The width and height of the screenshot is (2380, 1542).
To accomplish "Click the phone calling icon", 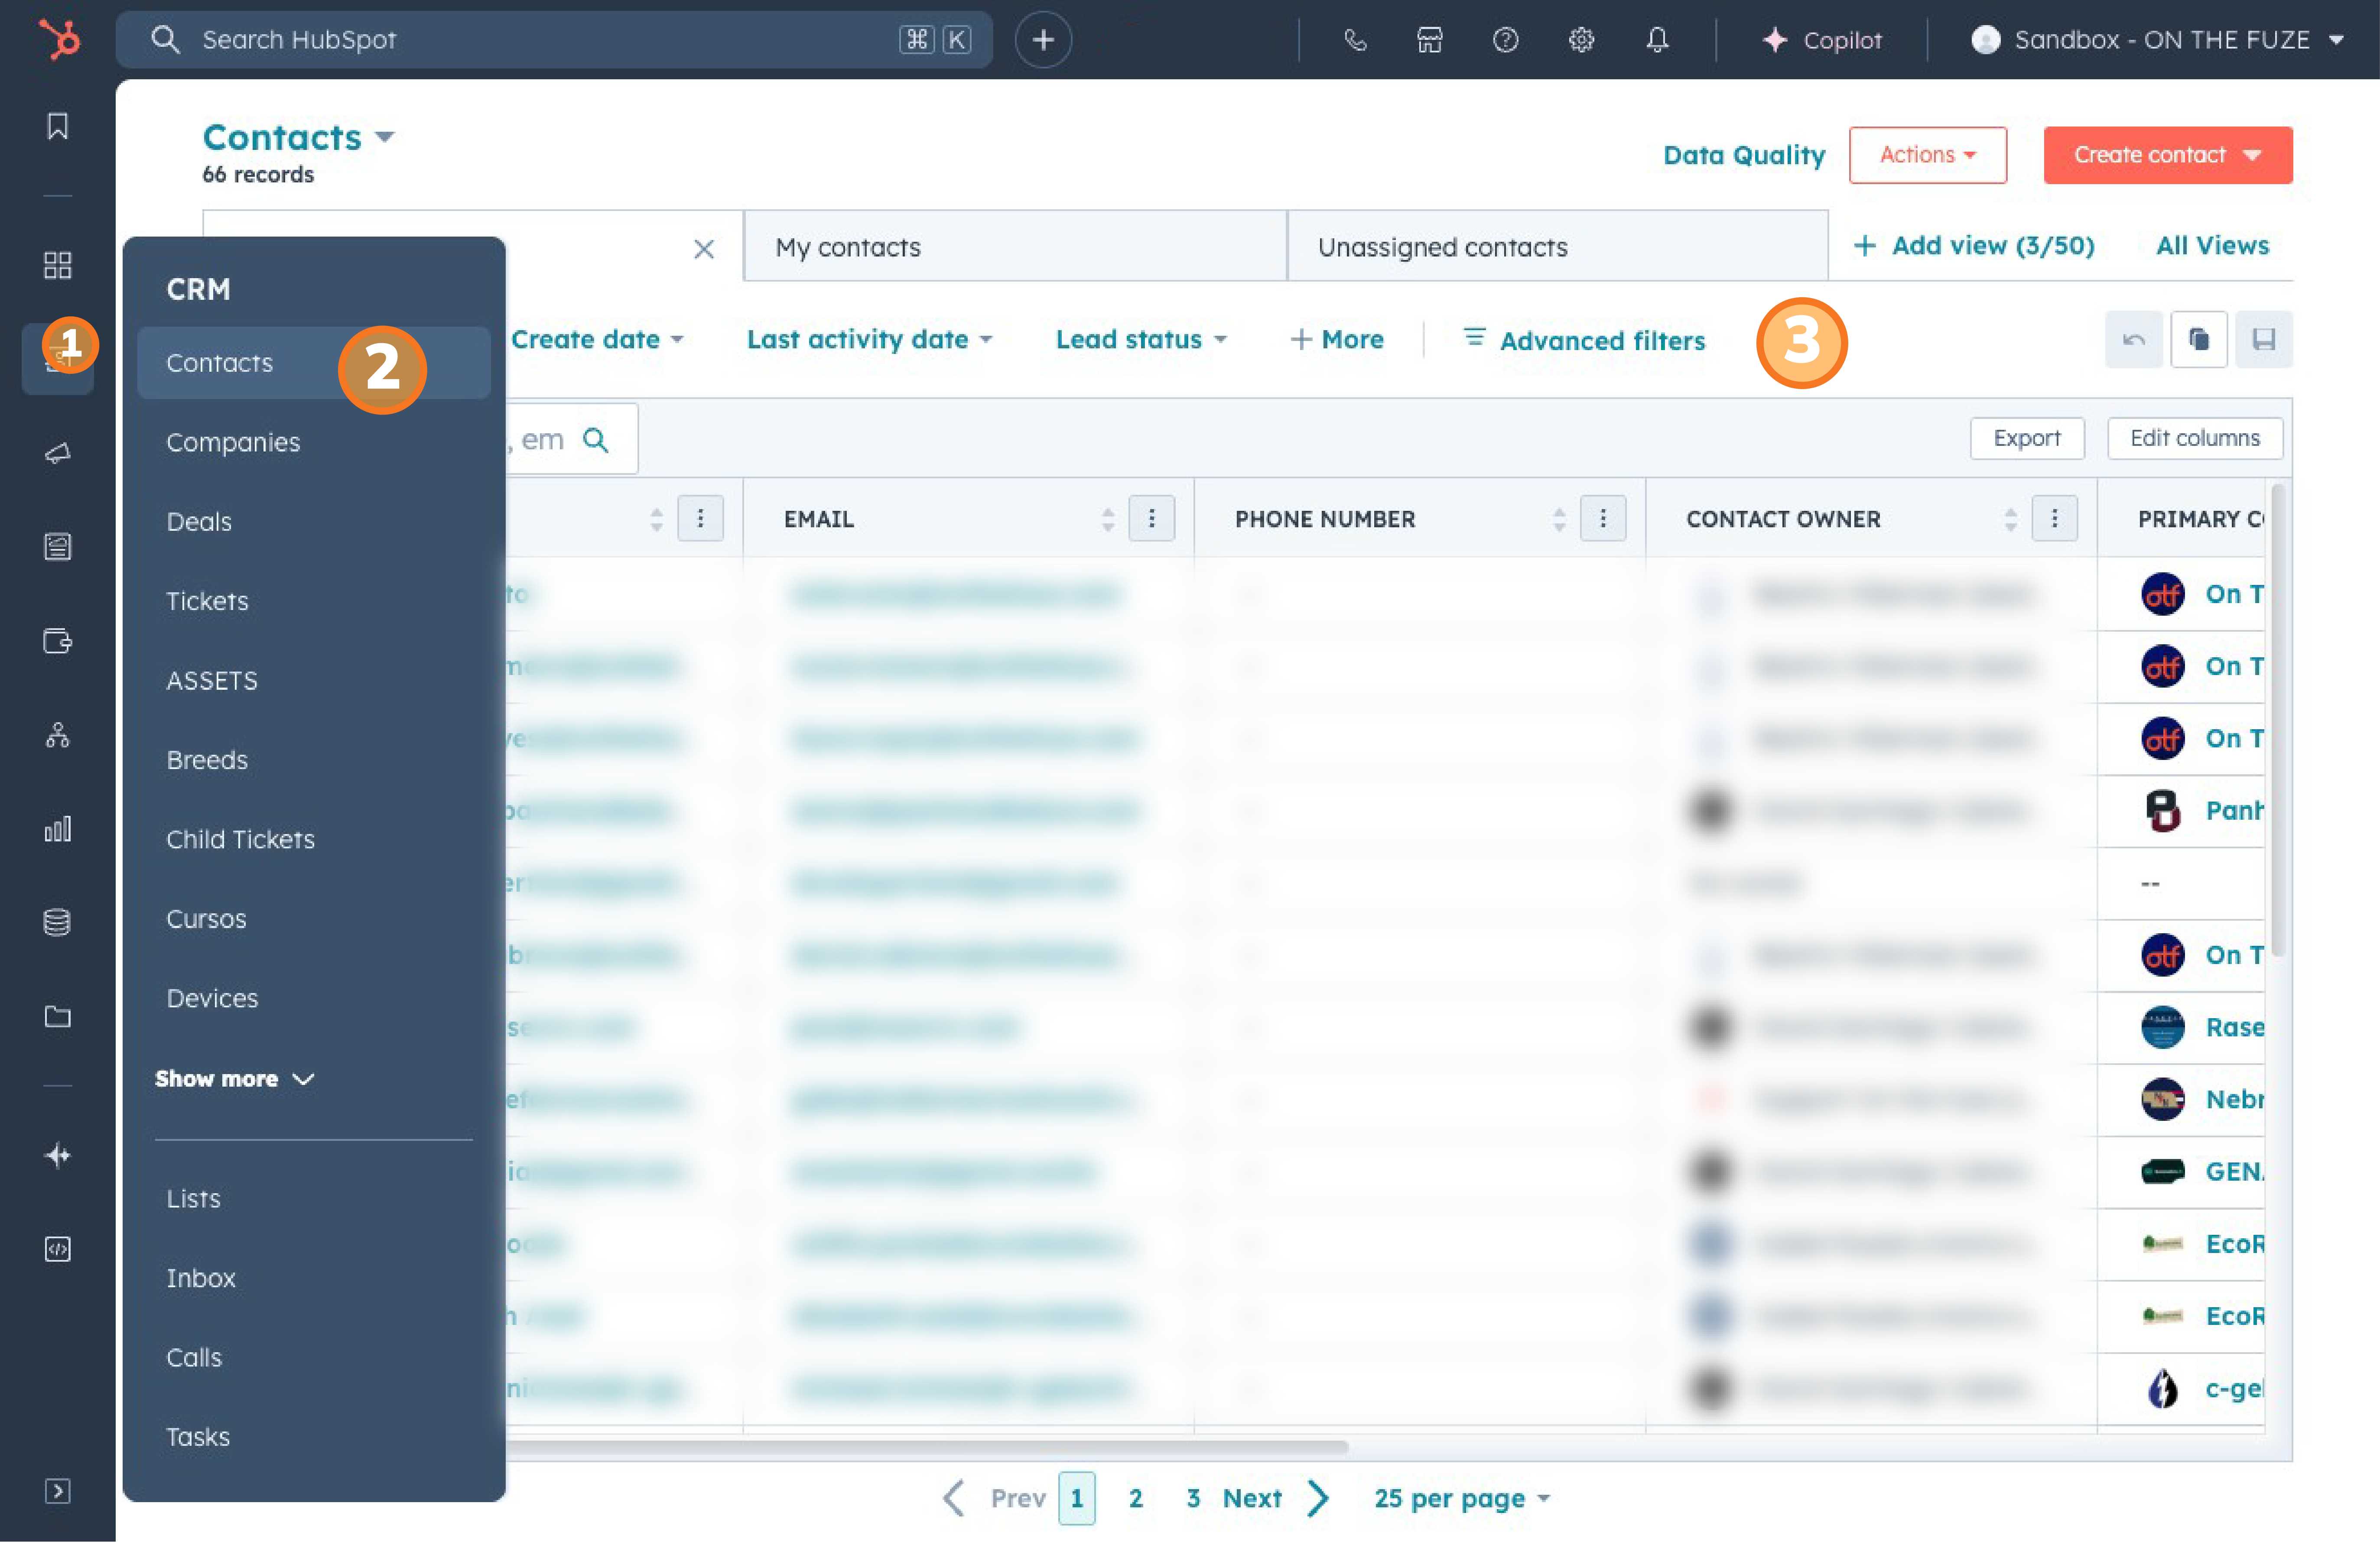I will coord(1355,40).
